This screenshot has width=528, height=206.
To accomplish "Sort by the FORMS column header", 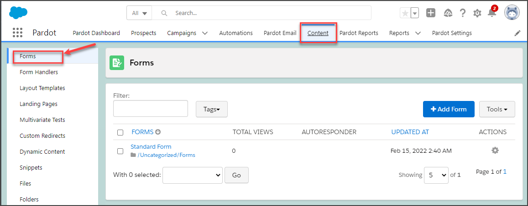I will (142, 132).
